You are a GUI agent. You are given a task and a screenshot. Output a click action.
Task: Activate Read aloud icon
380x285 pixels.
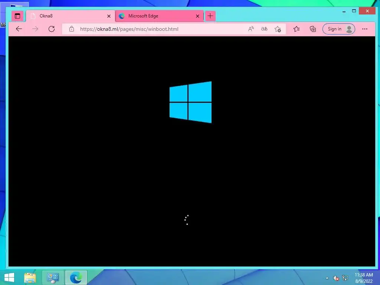(x=251, y=29)
